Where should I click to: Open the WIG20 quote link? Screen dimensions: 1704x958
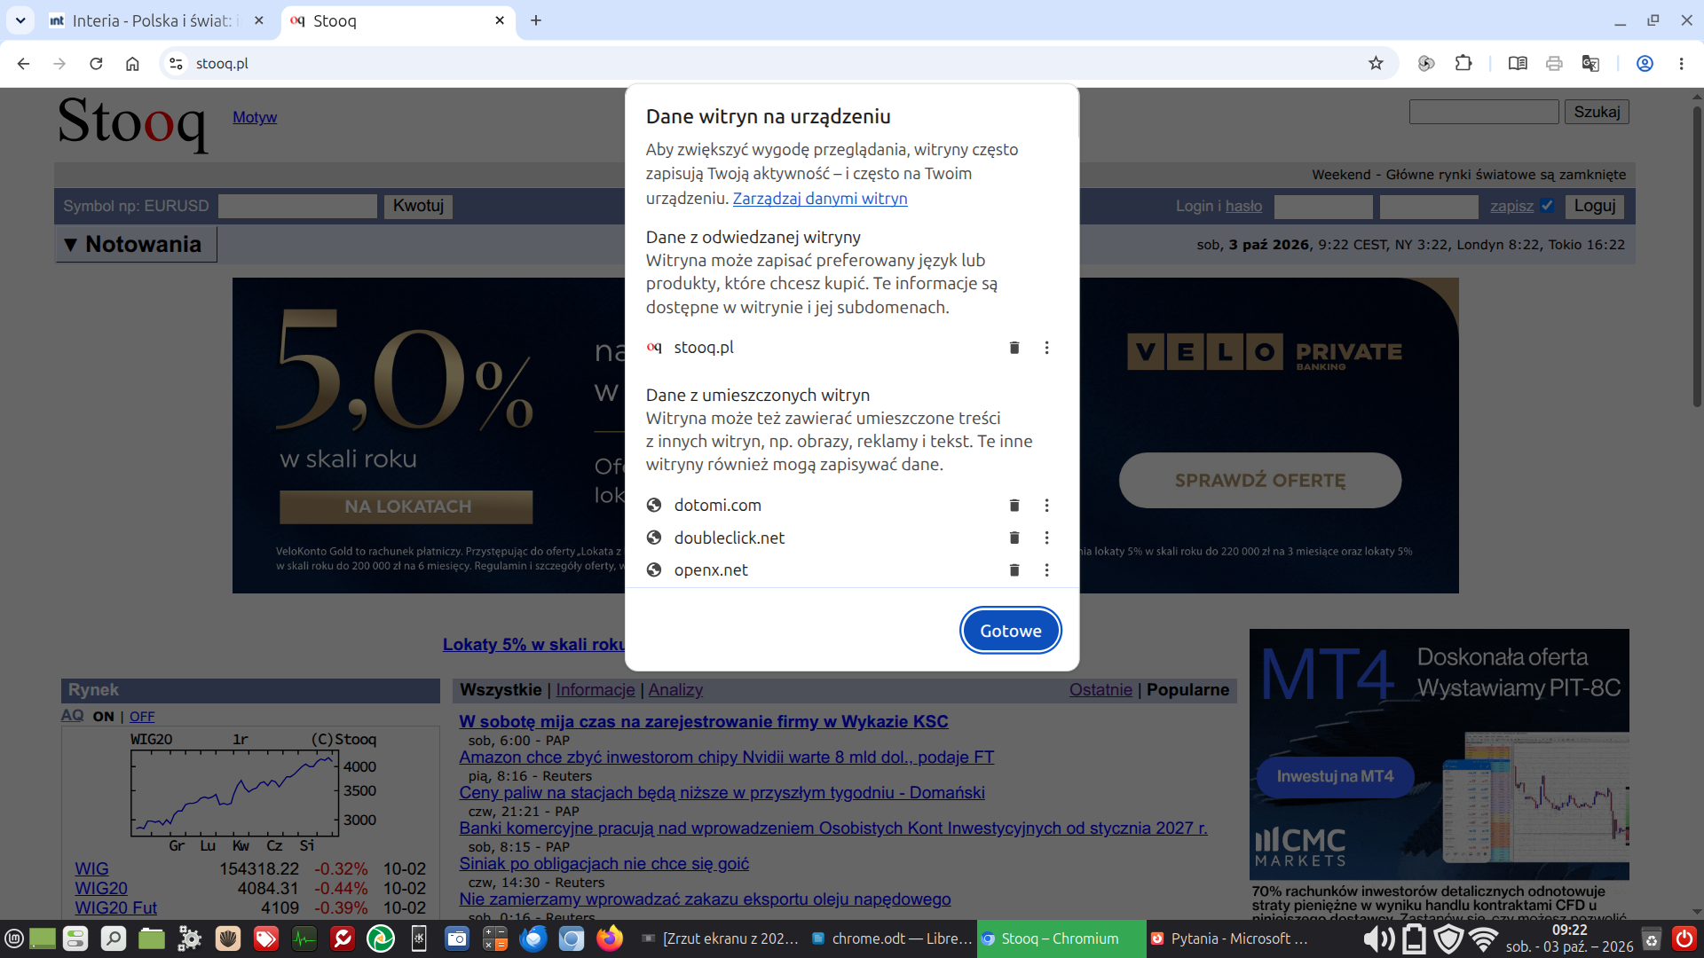[101, 888]
